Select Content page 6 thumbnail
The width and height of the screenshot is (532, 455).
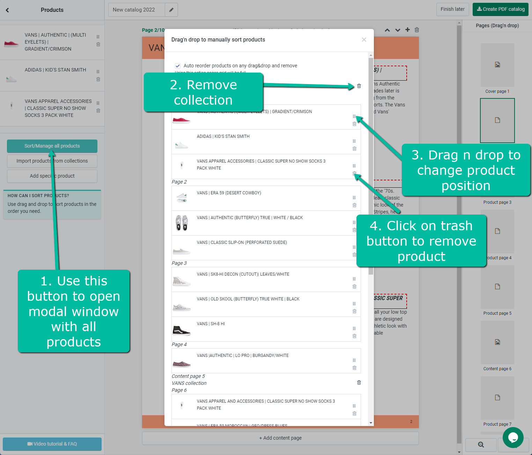[497, 342]
